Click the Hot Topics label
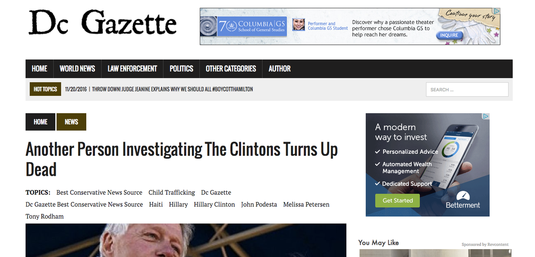Viewport: 535px width, 257px height. [45, 89]
